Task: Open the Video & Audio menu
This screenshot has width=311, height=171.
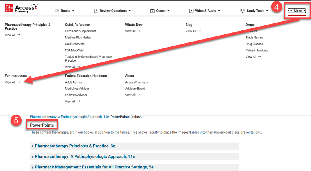Action: coord(206,11)
